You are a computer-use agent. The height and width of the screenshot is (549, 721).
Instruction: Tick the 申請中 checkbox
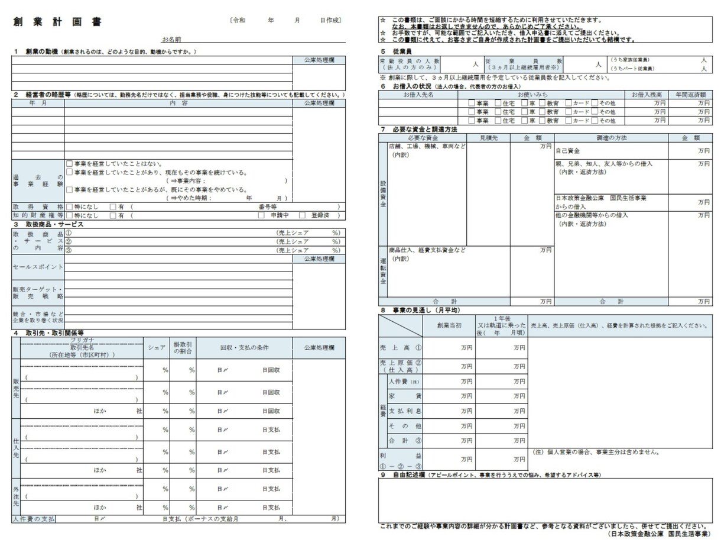[x=261, y=215]
